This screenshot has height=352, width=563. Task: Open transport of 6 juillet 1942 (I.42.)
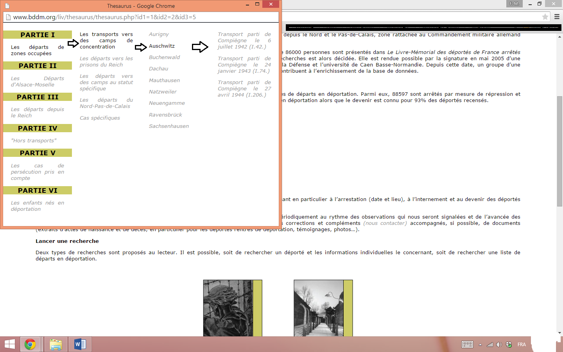pos(244,41)
